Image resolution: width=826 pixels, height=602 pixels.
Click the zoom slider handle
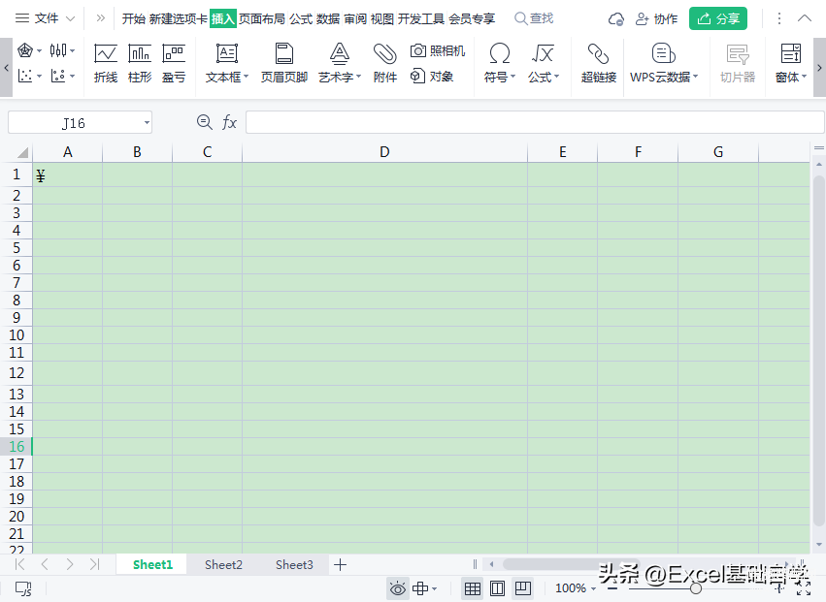(x=696, y=588)
